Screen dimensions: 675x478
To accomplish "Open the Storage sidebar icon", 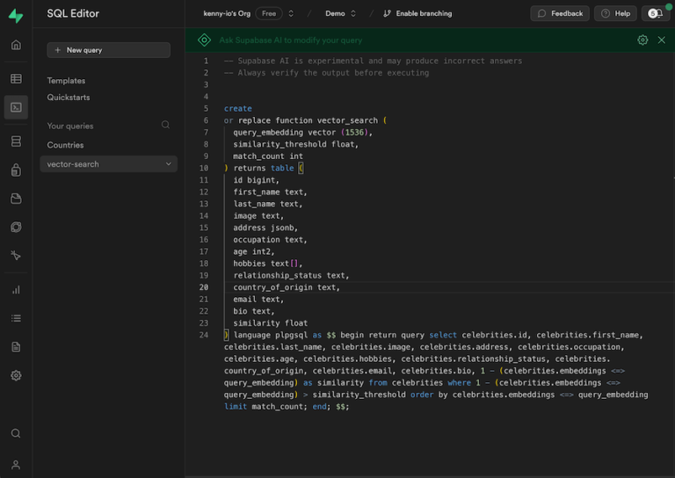I will tap(16, 199).
